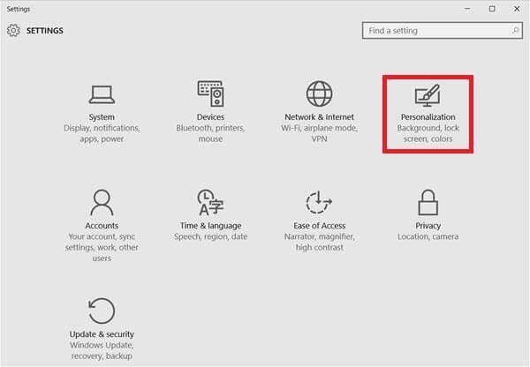Open the System laptop icon
The height and width of the screenshot is (367, 530).
[102, 95]
